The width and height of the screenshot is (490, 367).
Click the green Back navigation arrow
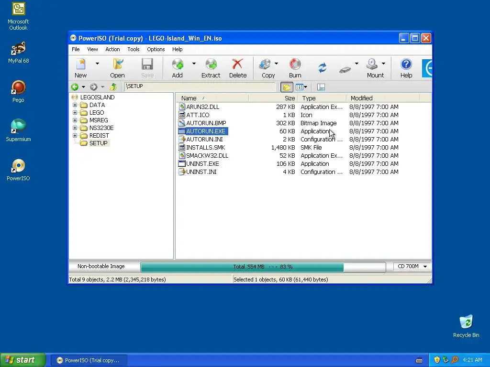[75, 87]
